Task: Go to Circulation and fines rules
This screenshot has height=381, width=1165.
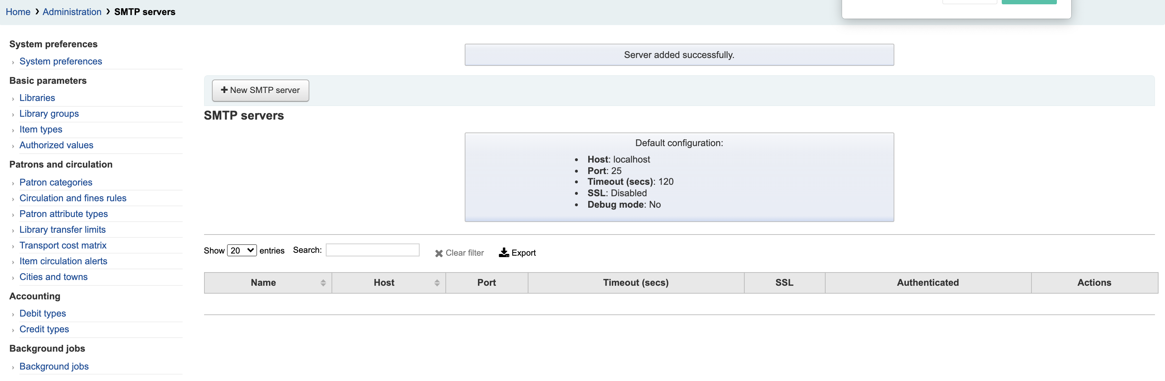Action: (x=73, y=198)
